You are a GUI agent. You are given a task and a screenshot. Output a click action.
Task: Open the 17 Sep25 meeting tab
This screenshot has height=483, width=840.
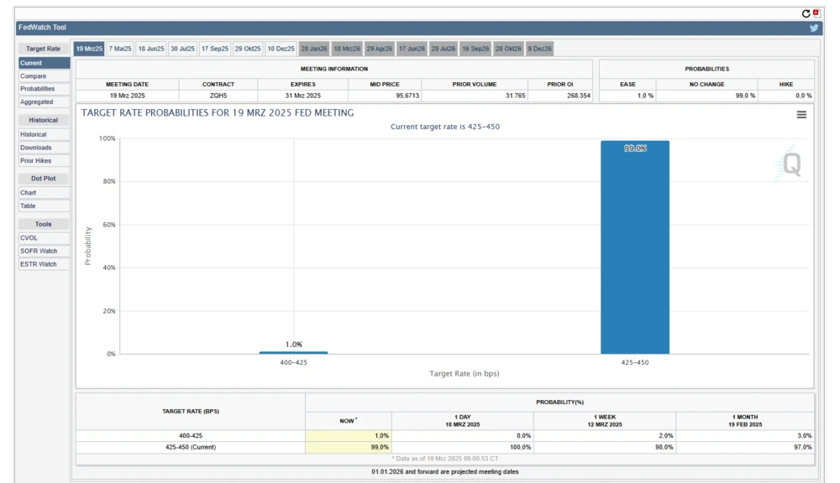pyautogui.click(x=214, y=49)
